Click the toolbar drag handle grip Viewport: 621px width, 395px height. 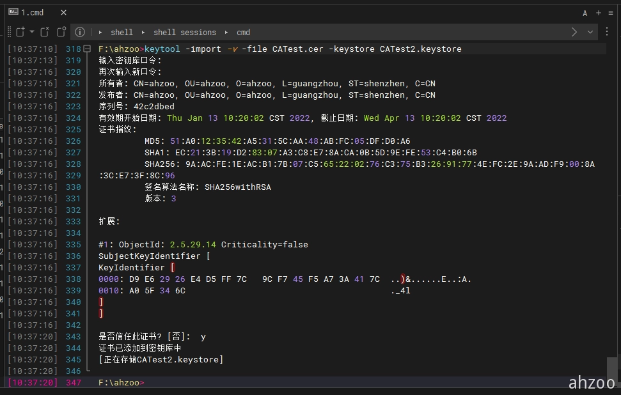point(9,32)
